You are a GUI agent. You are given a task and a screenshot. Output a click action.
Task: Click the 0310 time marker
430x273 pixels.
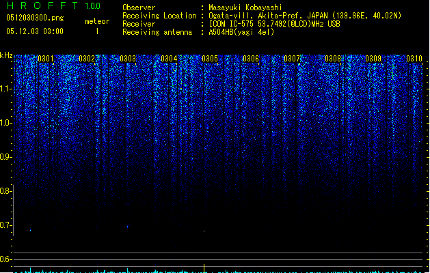[x=414, y=59]
